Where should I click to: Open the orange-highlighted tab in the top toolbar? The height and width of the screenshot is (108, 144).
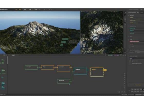point(20,9)
